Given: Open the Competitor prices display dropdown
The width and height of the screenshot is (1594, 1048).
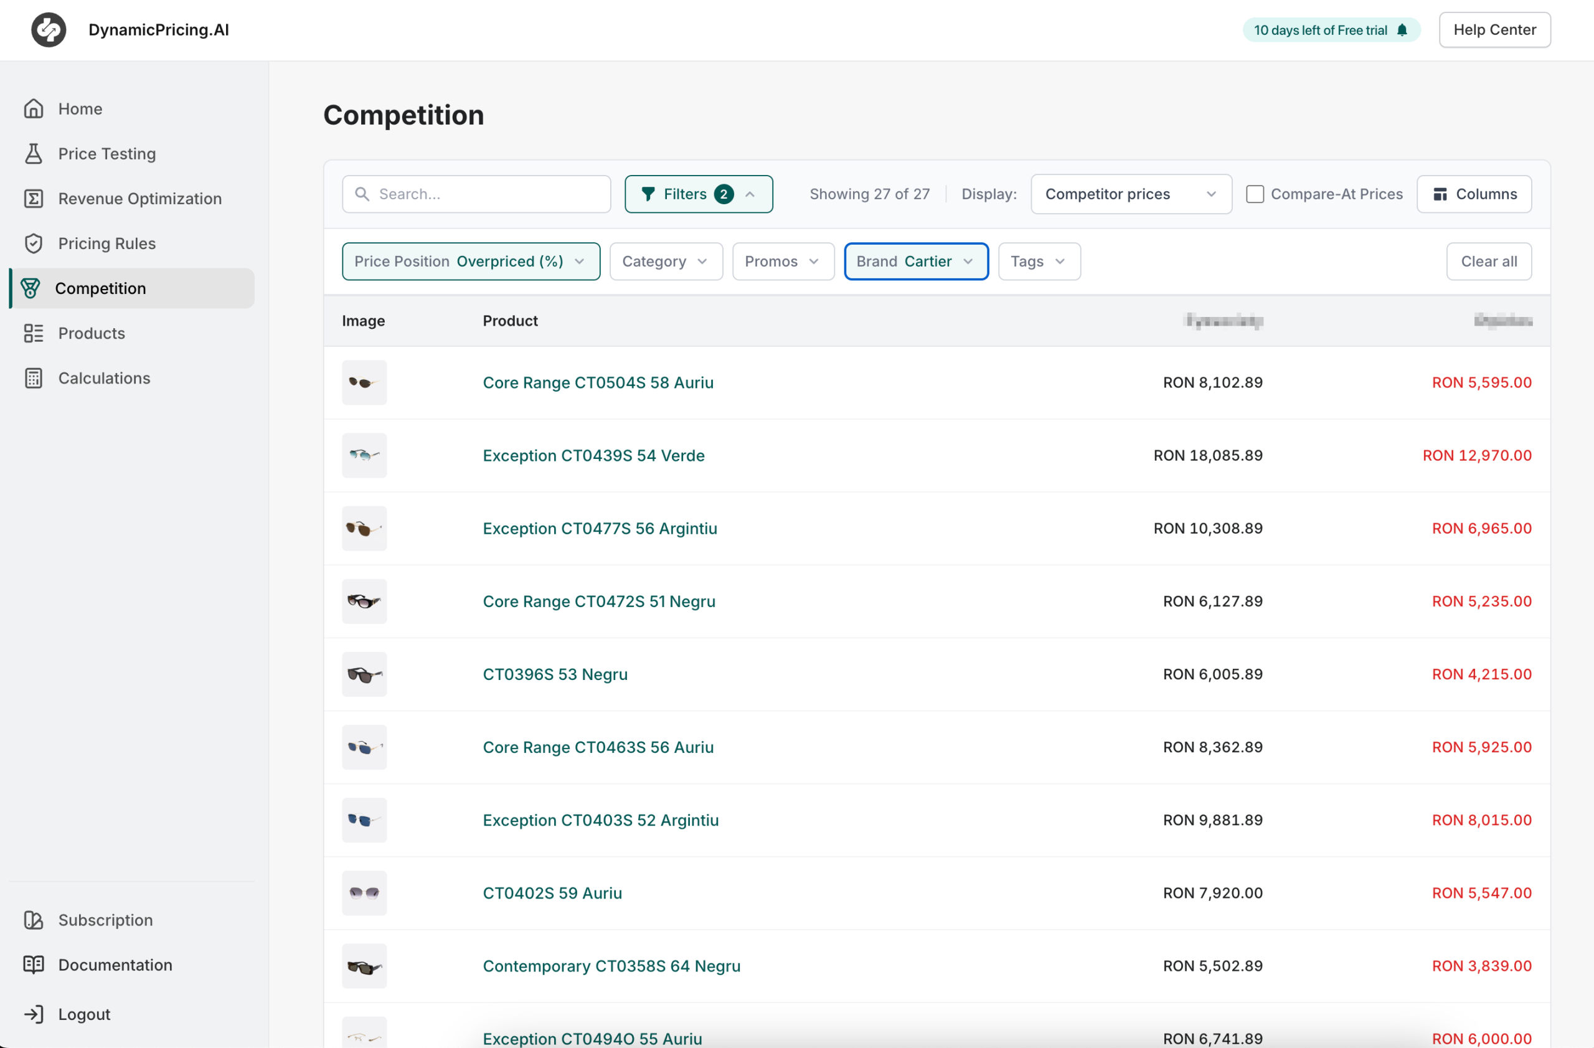Looking at the screenshot, I should [1131, 194].
